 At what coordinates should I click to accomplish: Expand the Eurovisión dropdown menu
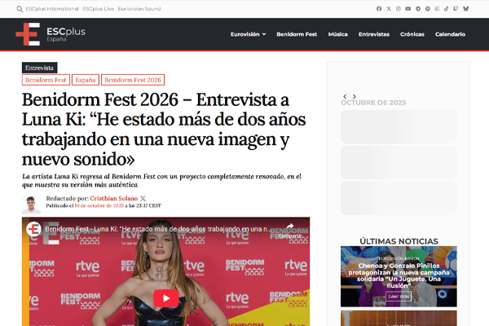tap(249, 34)
